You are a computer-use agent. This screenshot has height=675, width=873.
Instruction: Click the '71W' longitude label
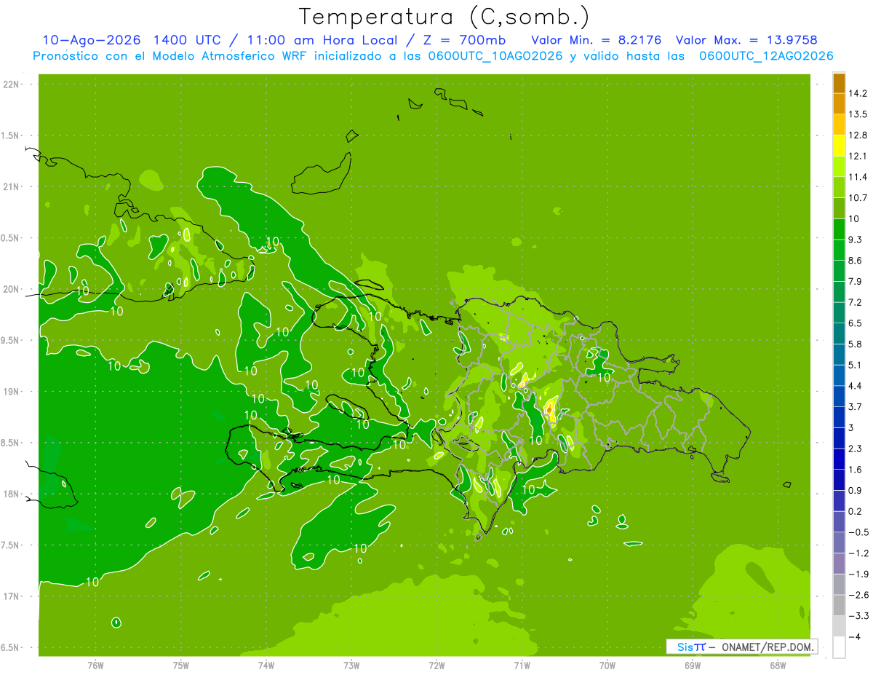(522, 665)
